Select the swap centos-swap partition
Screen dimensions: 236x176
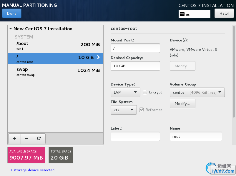(x=55, y=72)
